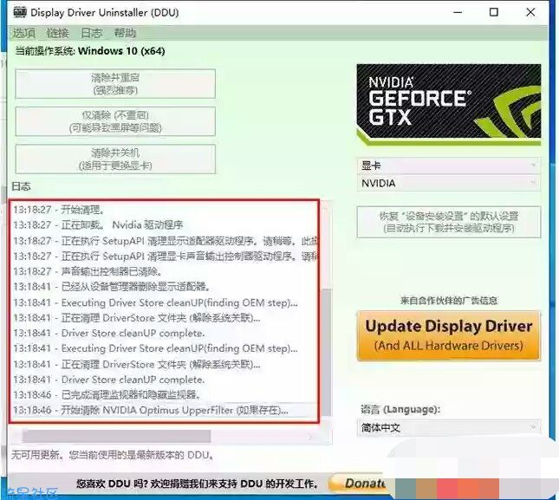Viewport: 559px width, 500px height.
Task: Click the 'Windows 10 (x64)' OS label
Action: [121, 51]
